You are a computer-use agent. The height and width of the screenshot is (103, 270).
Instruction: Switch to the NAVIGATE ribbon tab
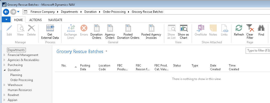55,20
